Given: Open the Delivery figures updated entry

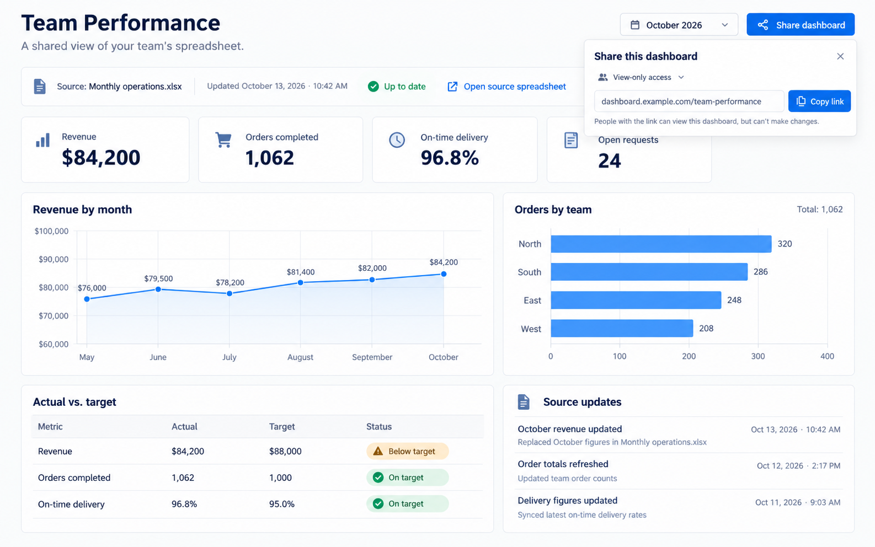Looking at the screenshot, I should 679,507.
